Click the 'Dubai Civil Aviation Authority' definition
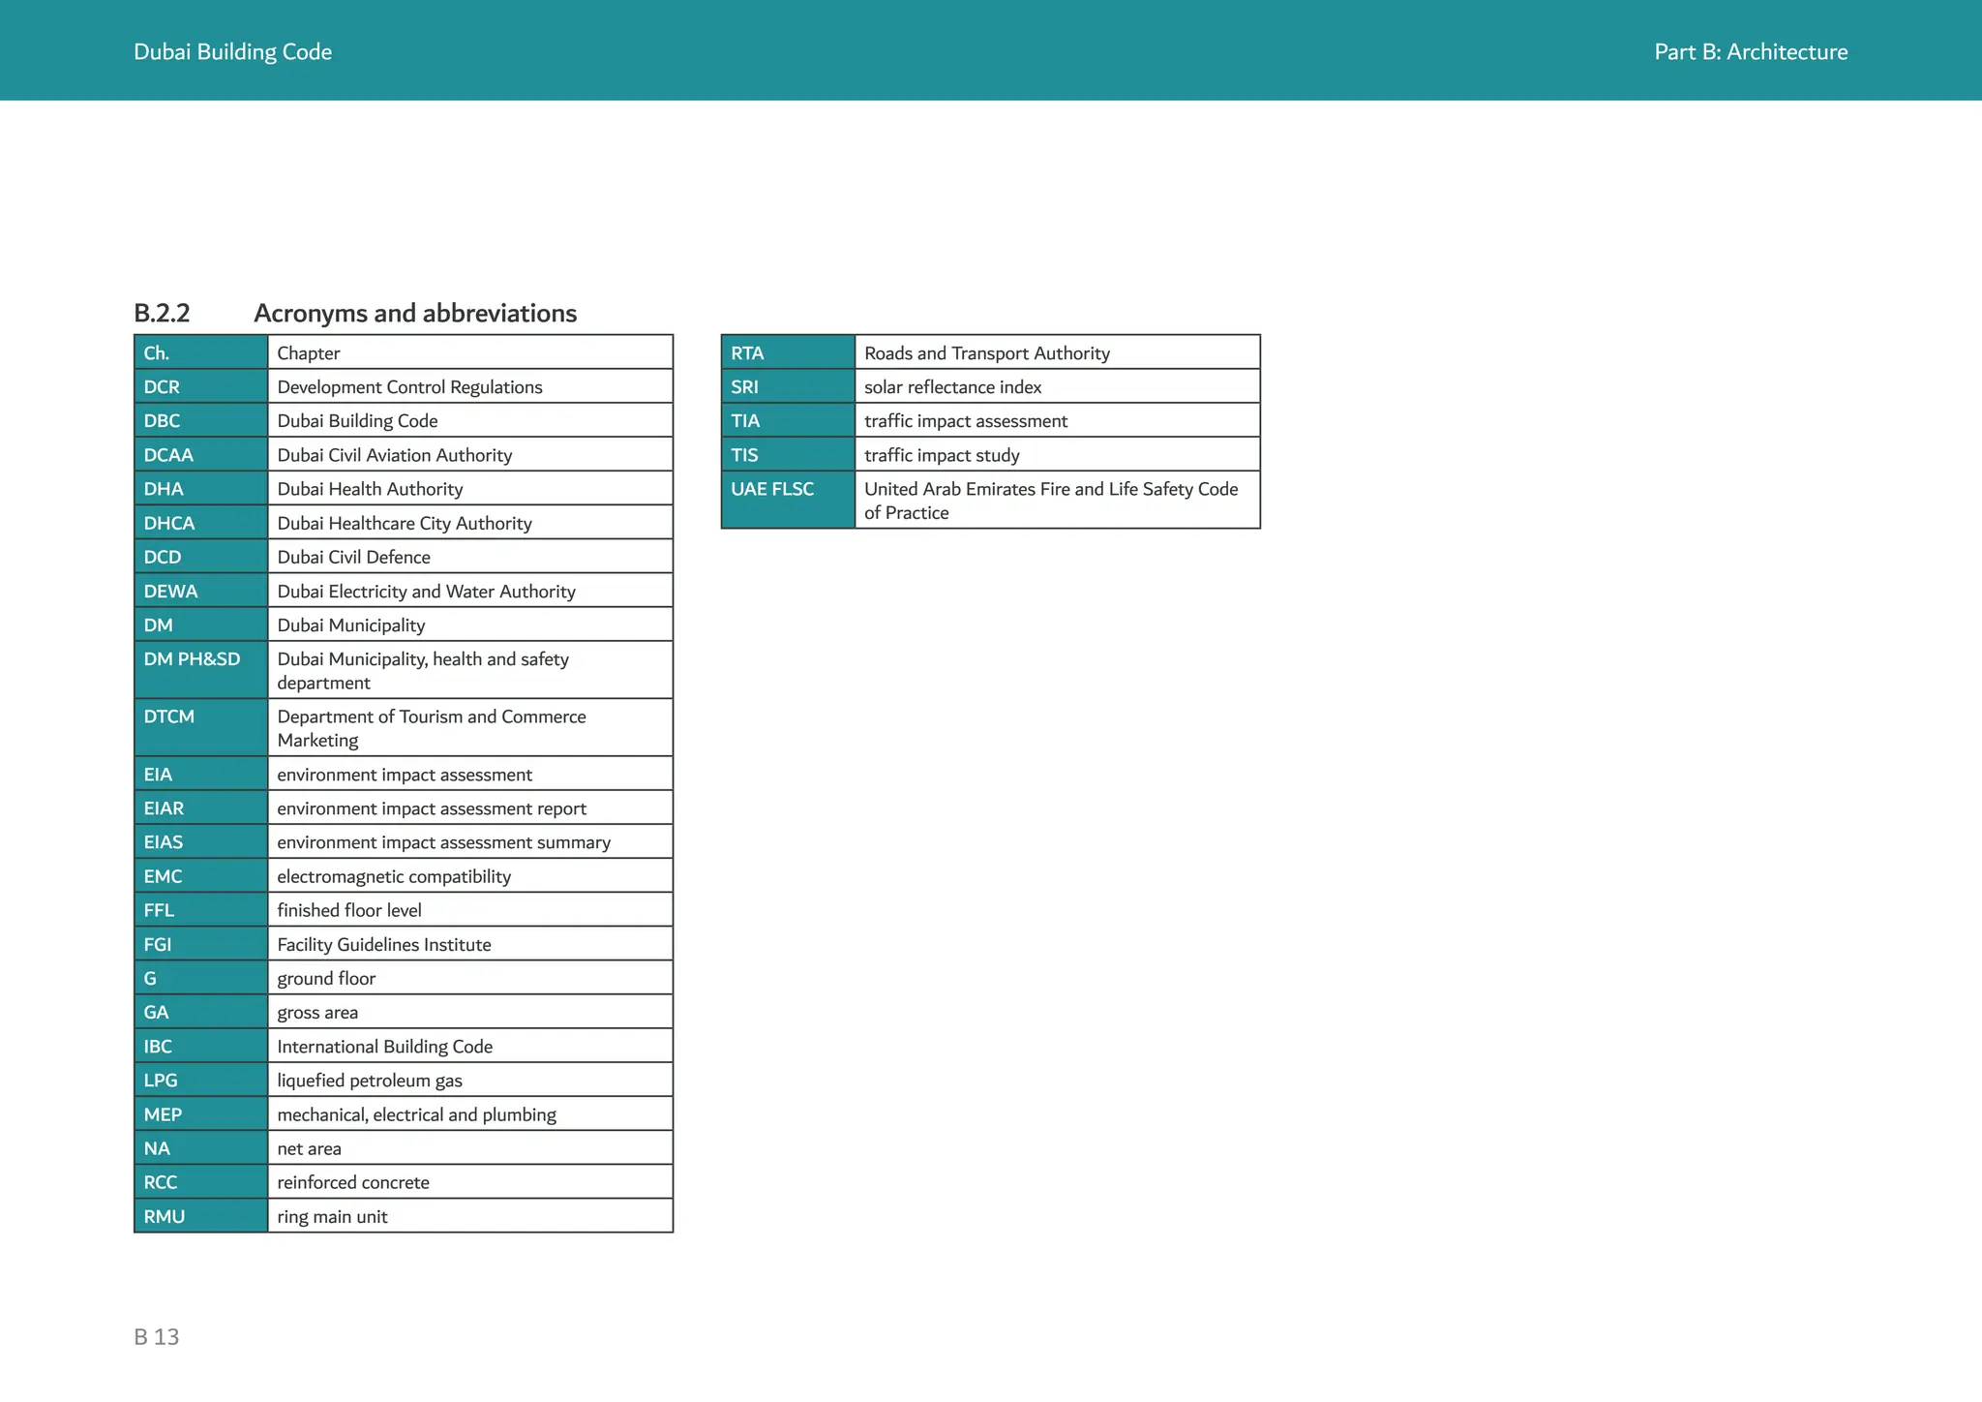This screenshot has height=1402, width=1982. click(394, 455)
